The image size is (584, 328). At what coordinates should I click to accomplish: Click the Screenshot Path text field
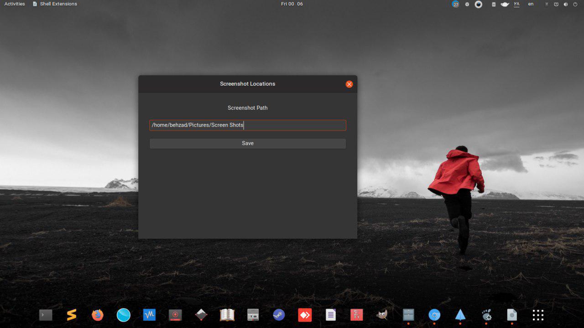pos(247,125)
